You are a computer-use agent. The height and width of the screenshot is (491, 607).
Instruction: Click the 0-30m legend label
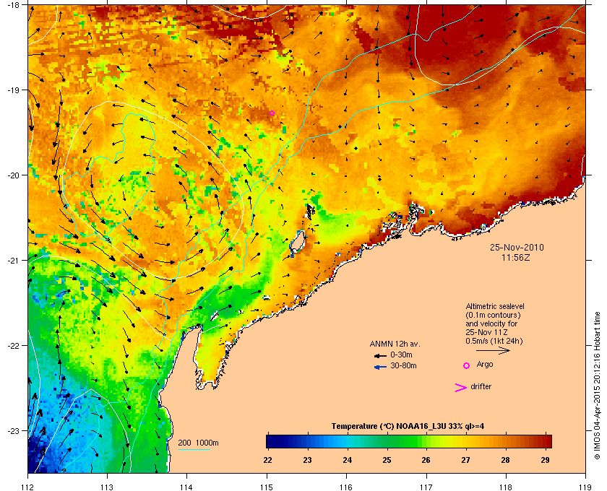pyautogui.click(x=401, y=355)
